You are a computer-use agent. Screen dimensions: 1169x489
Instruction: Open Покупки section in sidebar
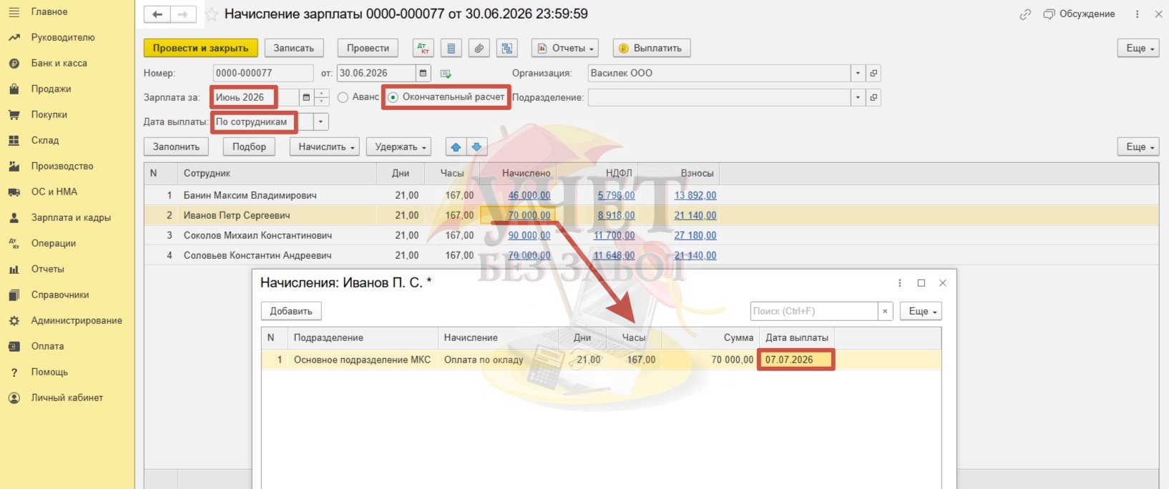[49, 114]
